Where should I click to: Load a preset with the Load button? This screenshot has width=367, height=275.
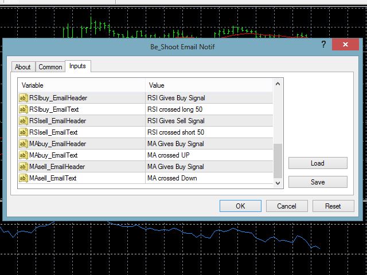coord(318,163)
